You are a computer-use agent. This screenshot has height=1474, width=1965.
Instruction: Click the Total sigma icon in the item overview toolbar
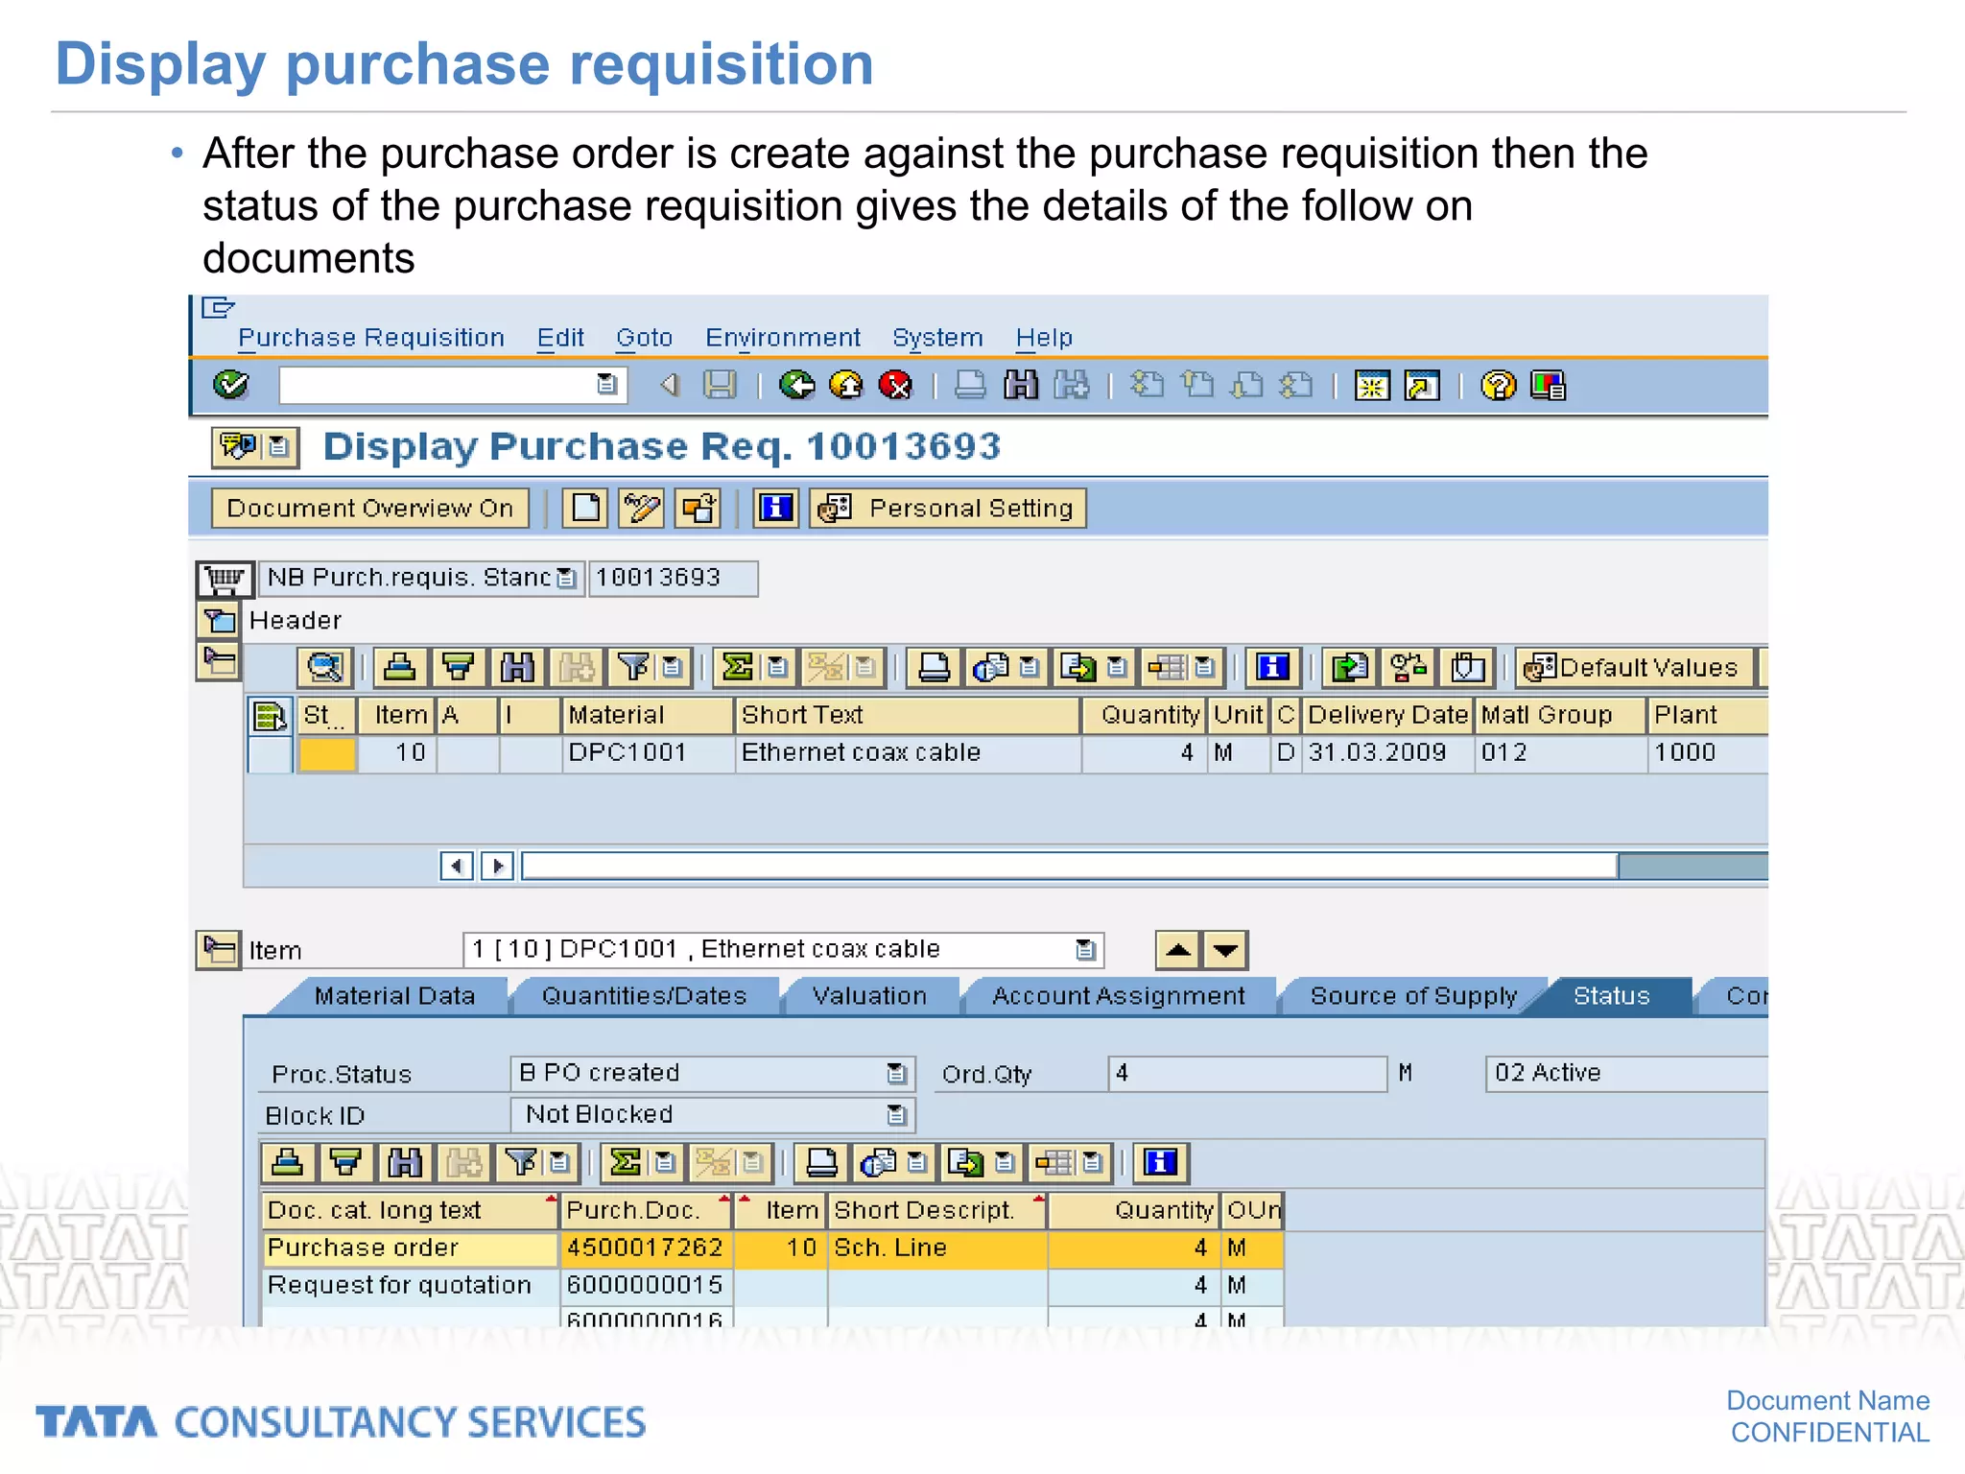(x=738, y=667)
